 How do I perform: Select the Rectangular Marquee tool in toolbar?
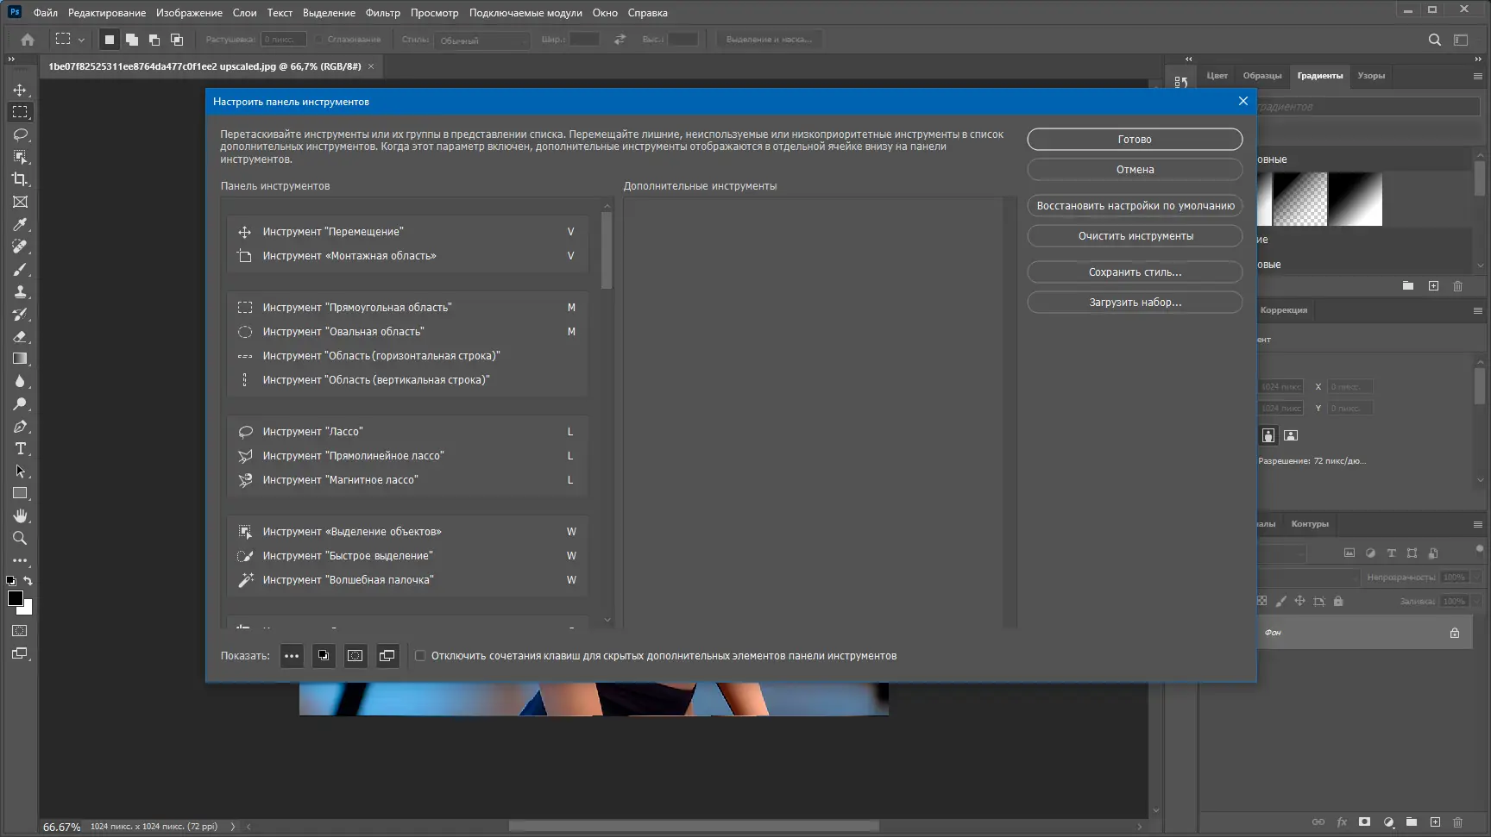[20, 112]
